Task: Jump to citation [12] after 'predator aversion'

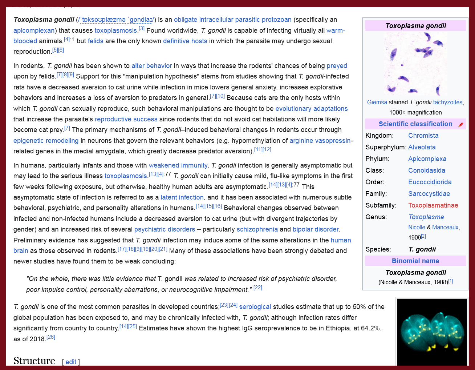Action: [267, 149]
